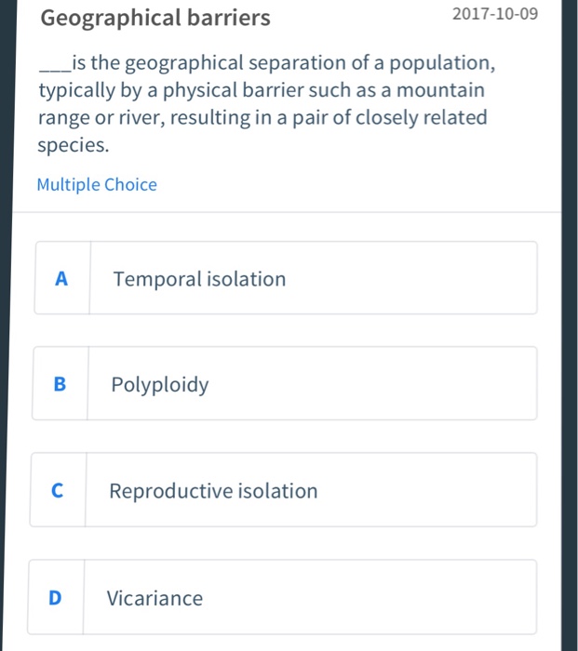Select the "Reproductive isolation" answer text
Screen dimensions: 578x651
point(213,491)
